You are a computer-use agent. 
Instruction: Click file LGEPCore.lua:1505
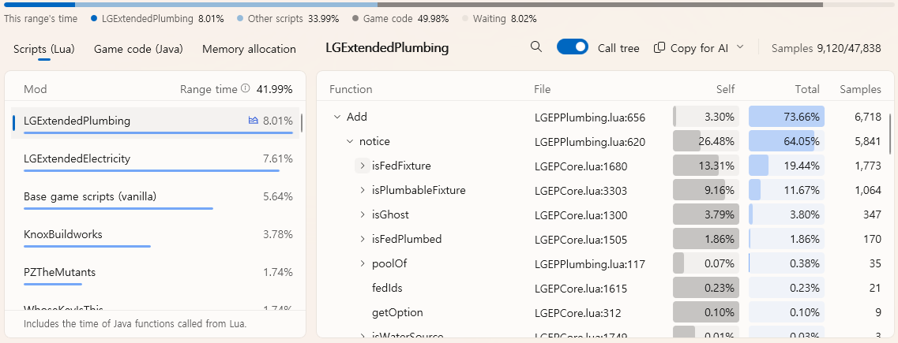click(581, 240)
